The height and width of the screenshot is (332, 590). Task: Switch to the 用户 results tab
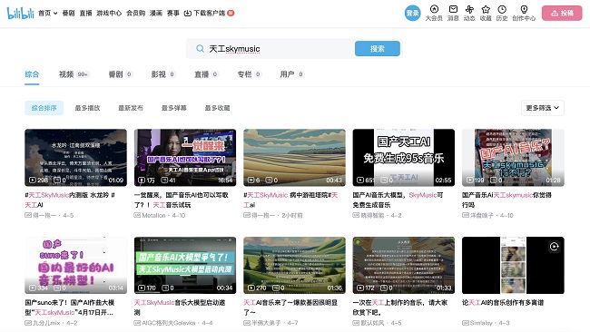(292, 74)
